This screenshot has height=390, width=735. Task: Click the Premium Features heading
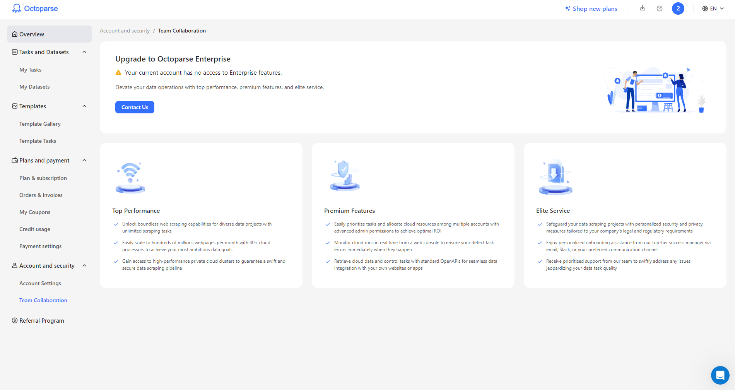tap(349, 210)
